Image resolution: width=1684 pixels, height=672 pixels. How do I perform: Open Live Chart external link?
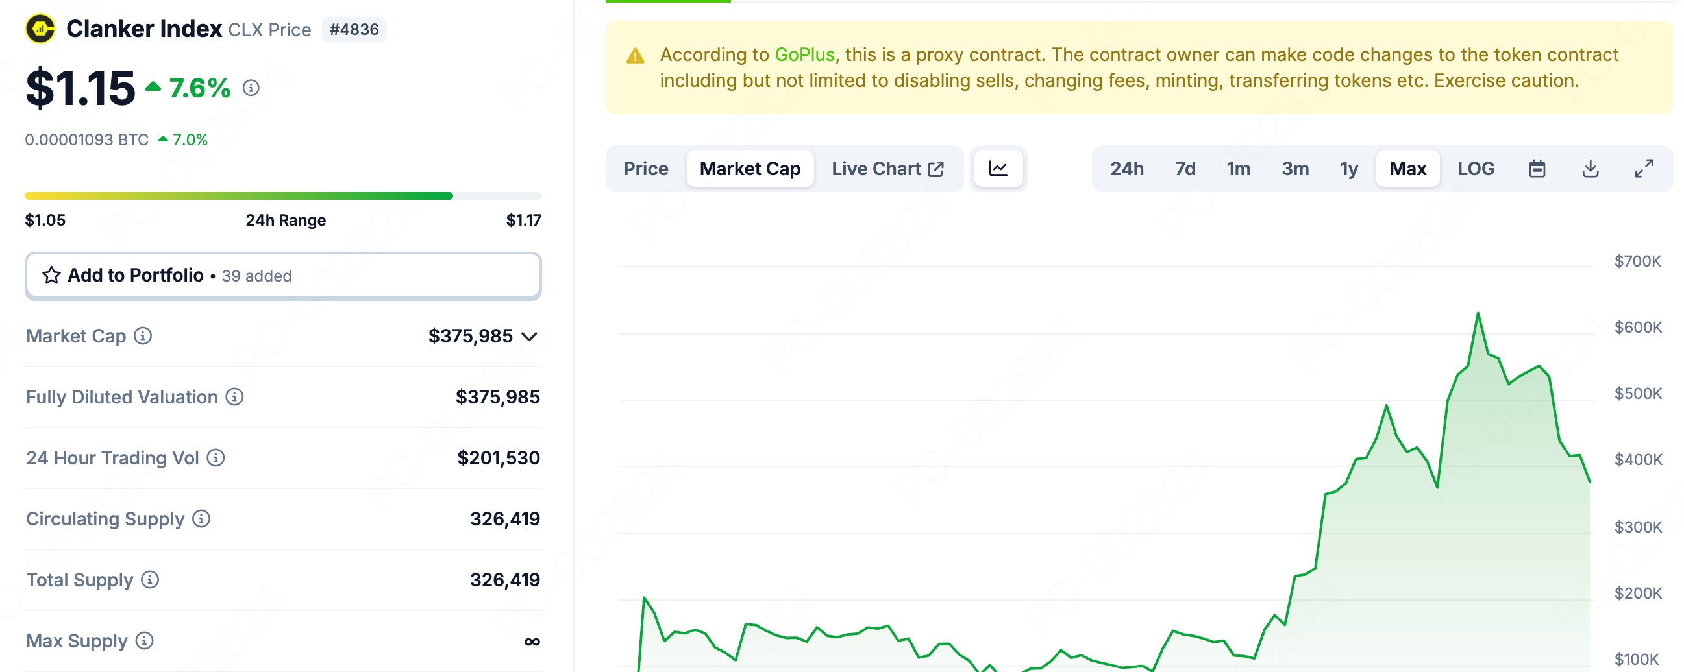click(887, 169)
